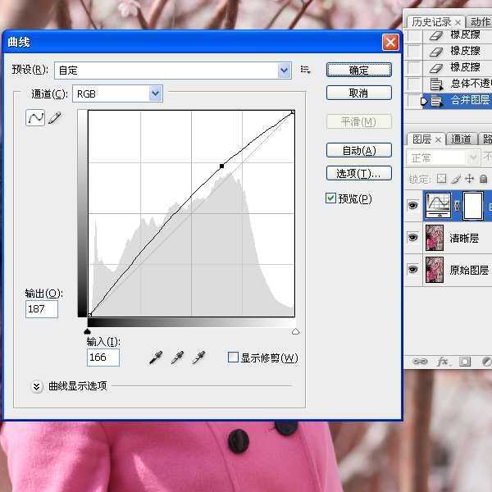Expand the 曲线显示选项 section
This screenshot has height=492, width=492.
click(37, 386)
